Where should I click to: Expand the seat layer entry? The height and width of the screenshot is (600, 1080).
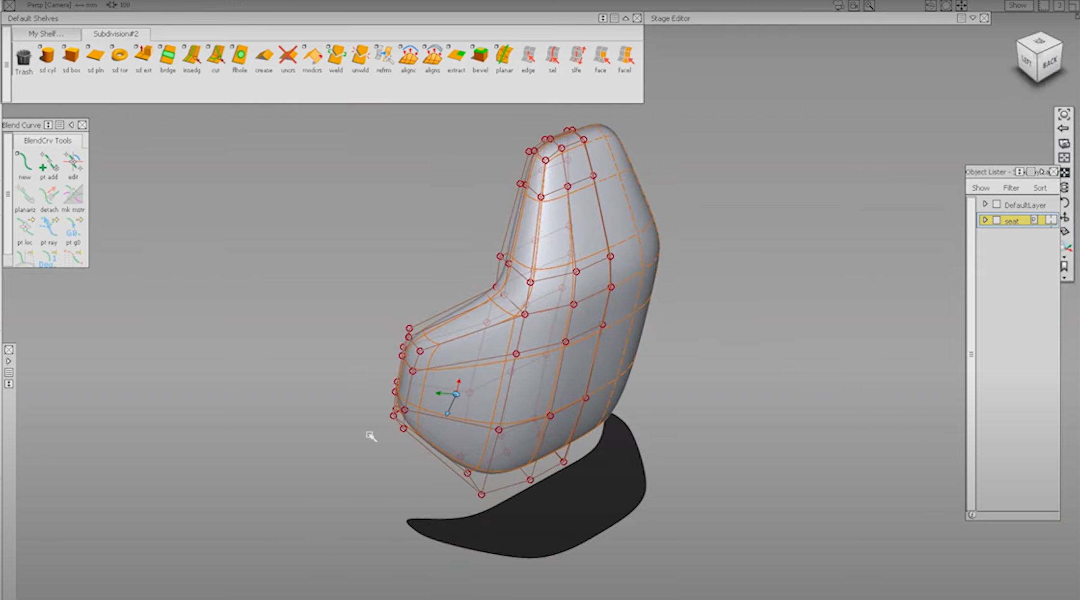985,220
